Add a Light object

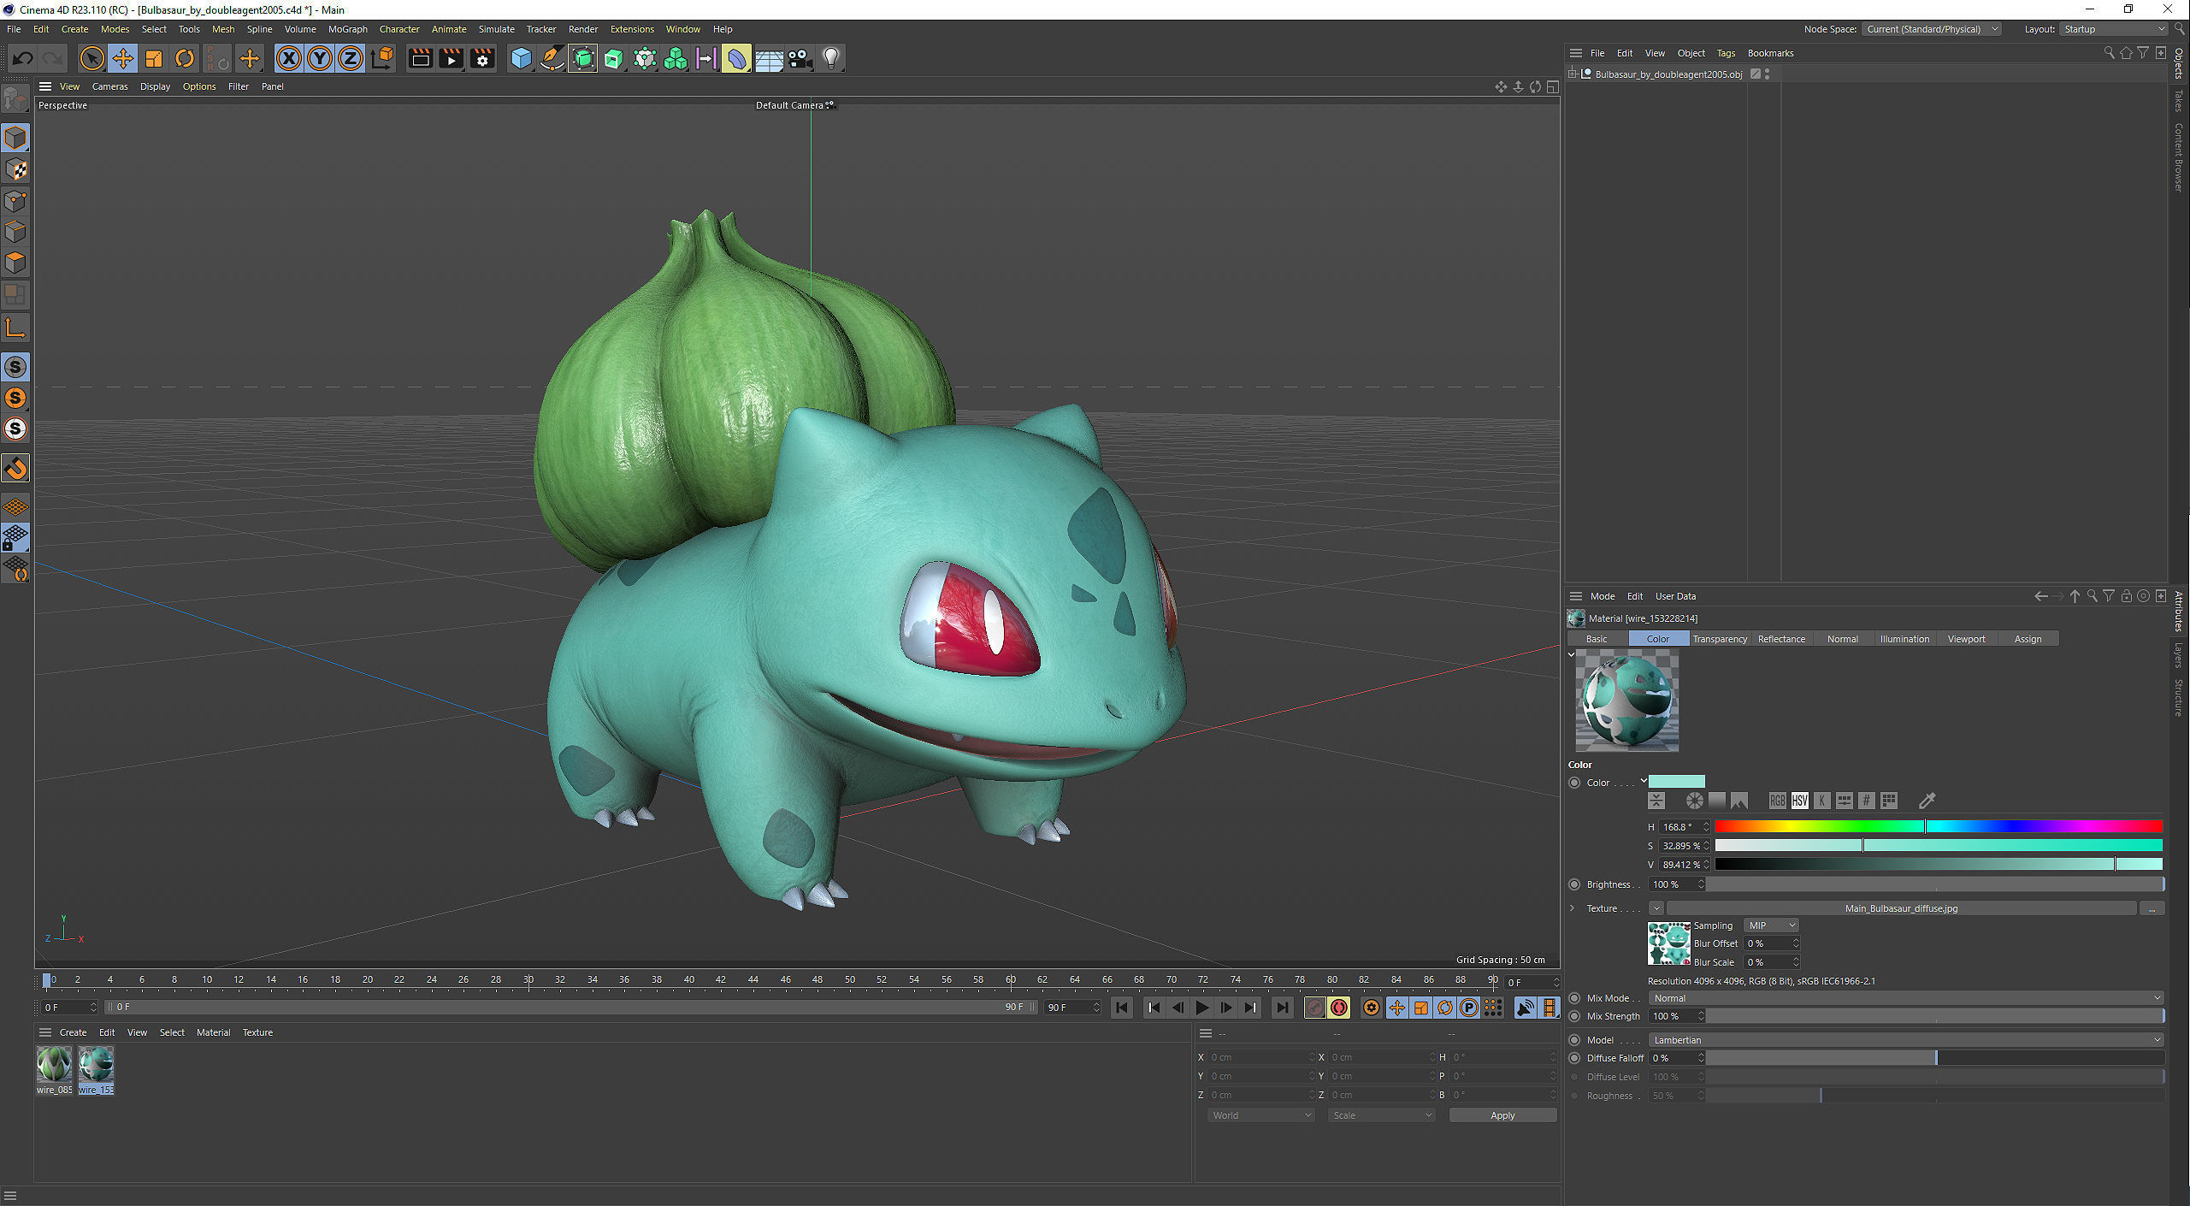point(831,58)
